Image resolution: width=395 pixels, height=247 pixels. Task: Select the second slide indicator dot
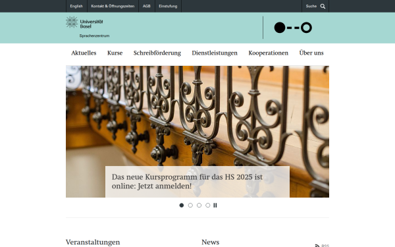[190, 206]
